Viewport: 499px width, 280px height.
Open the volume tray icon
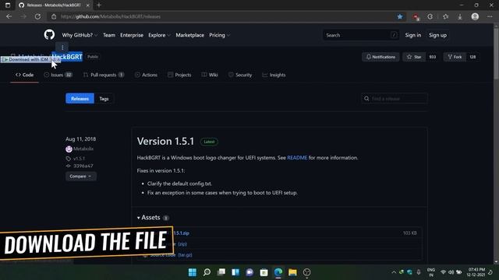click(451, 272)
